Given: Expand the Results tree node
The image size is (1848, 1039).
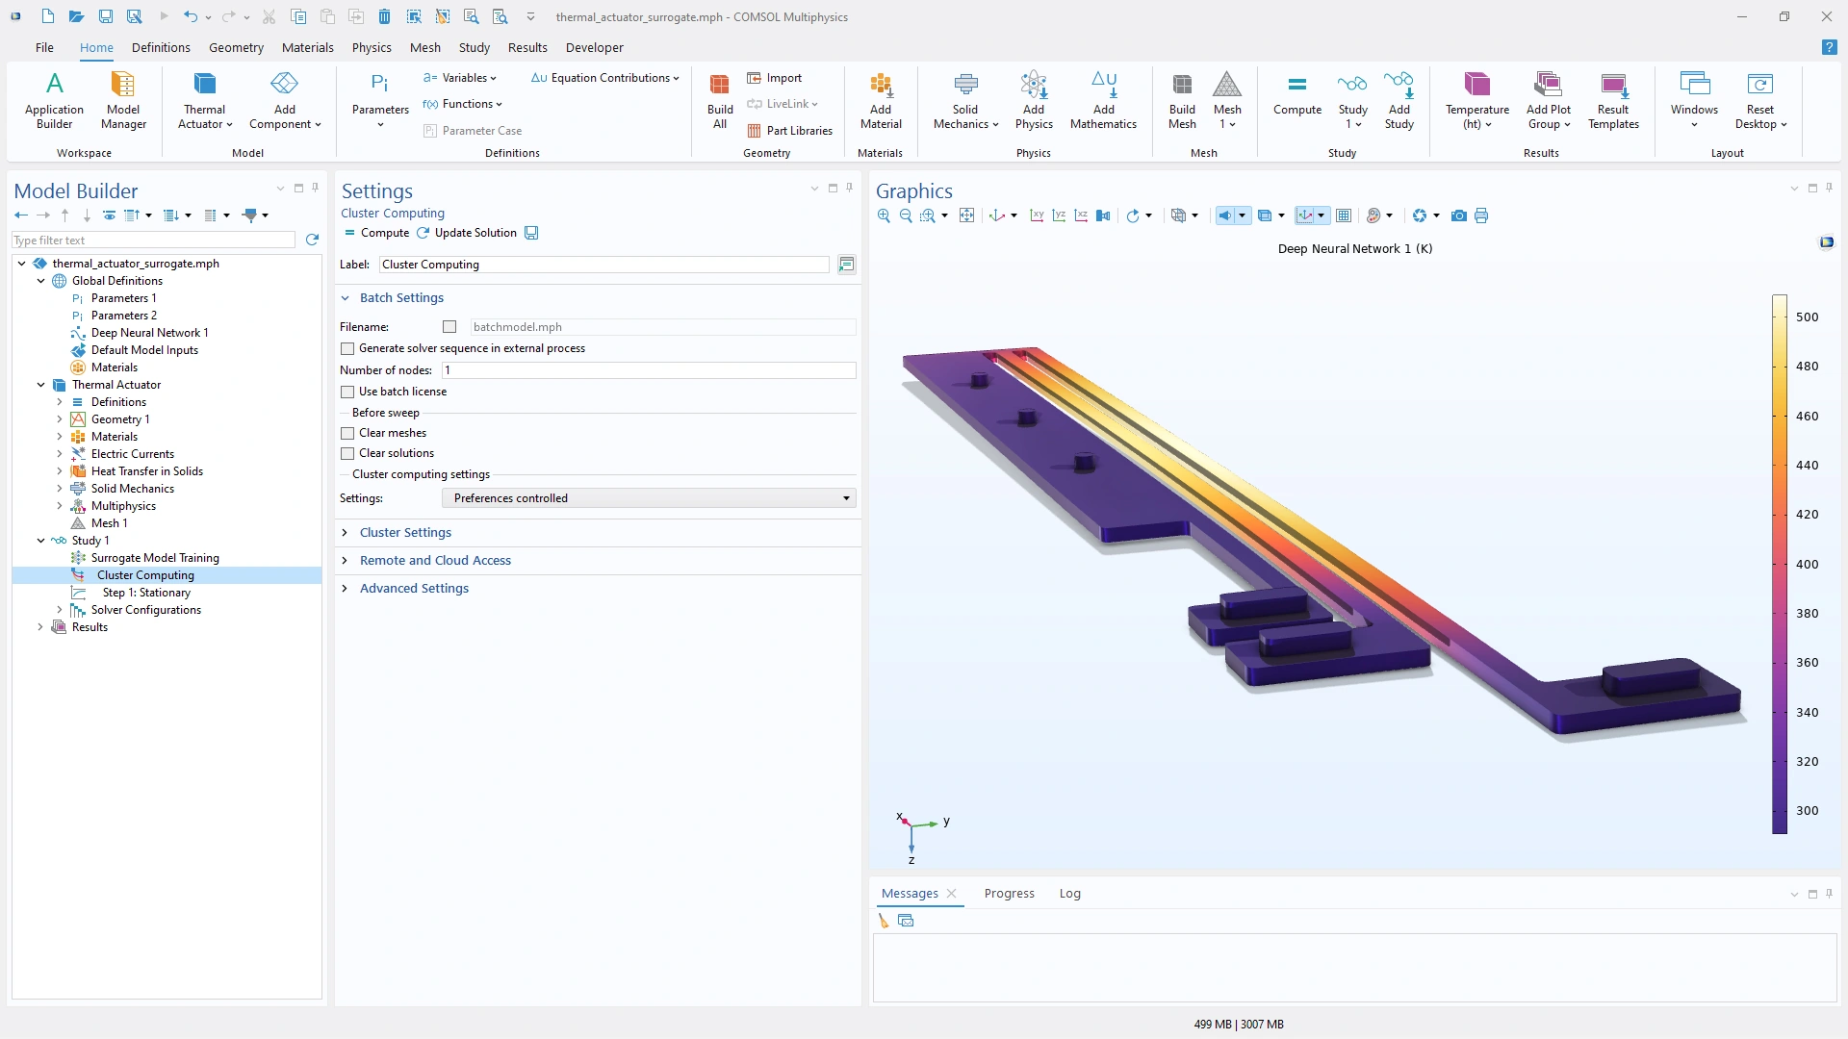Looking at the screenshot, I should coord(40,627).
